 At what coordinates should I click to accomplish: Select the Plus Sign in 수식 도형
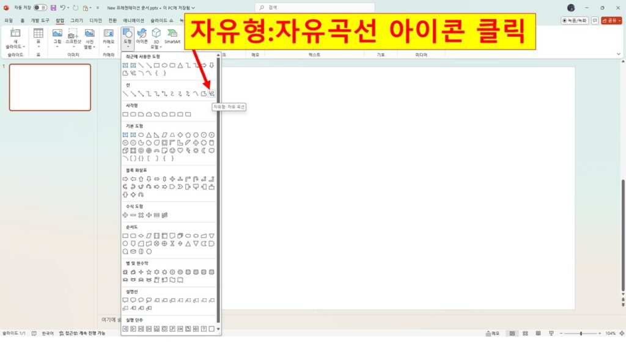(125, 215)
